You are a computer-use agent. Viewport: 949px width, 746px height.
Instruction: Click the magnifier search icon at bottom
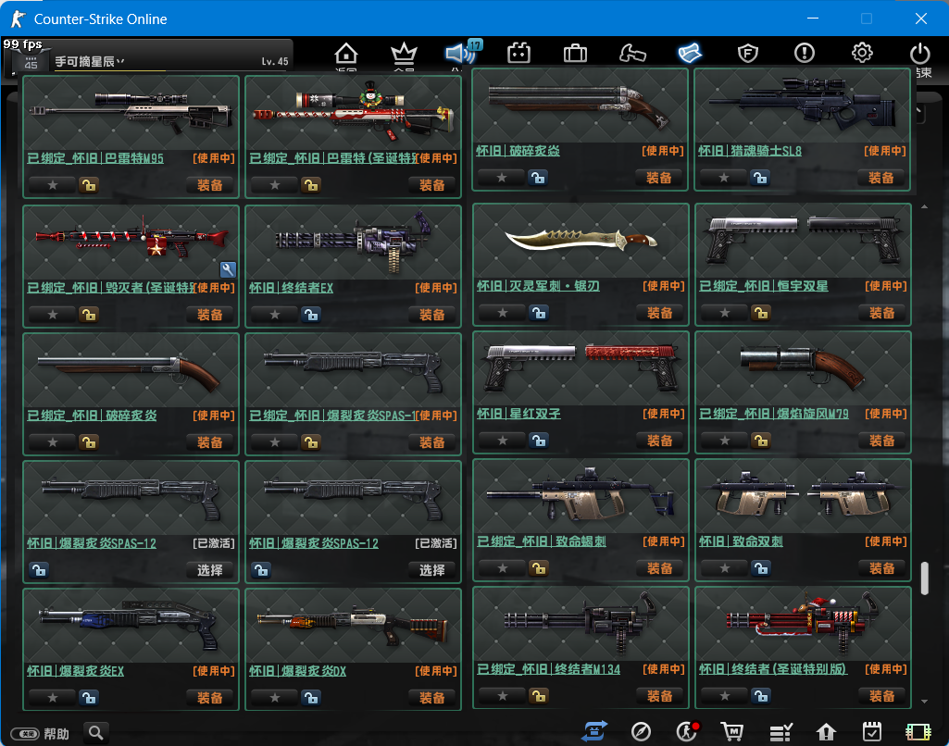pyautogui.click(x=95, y=733)
